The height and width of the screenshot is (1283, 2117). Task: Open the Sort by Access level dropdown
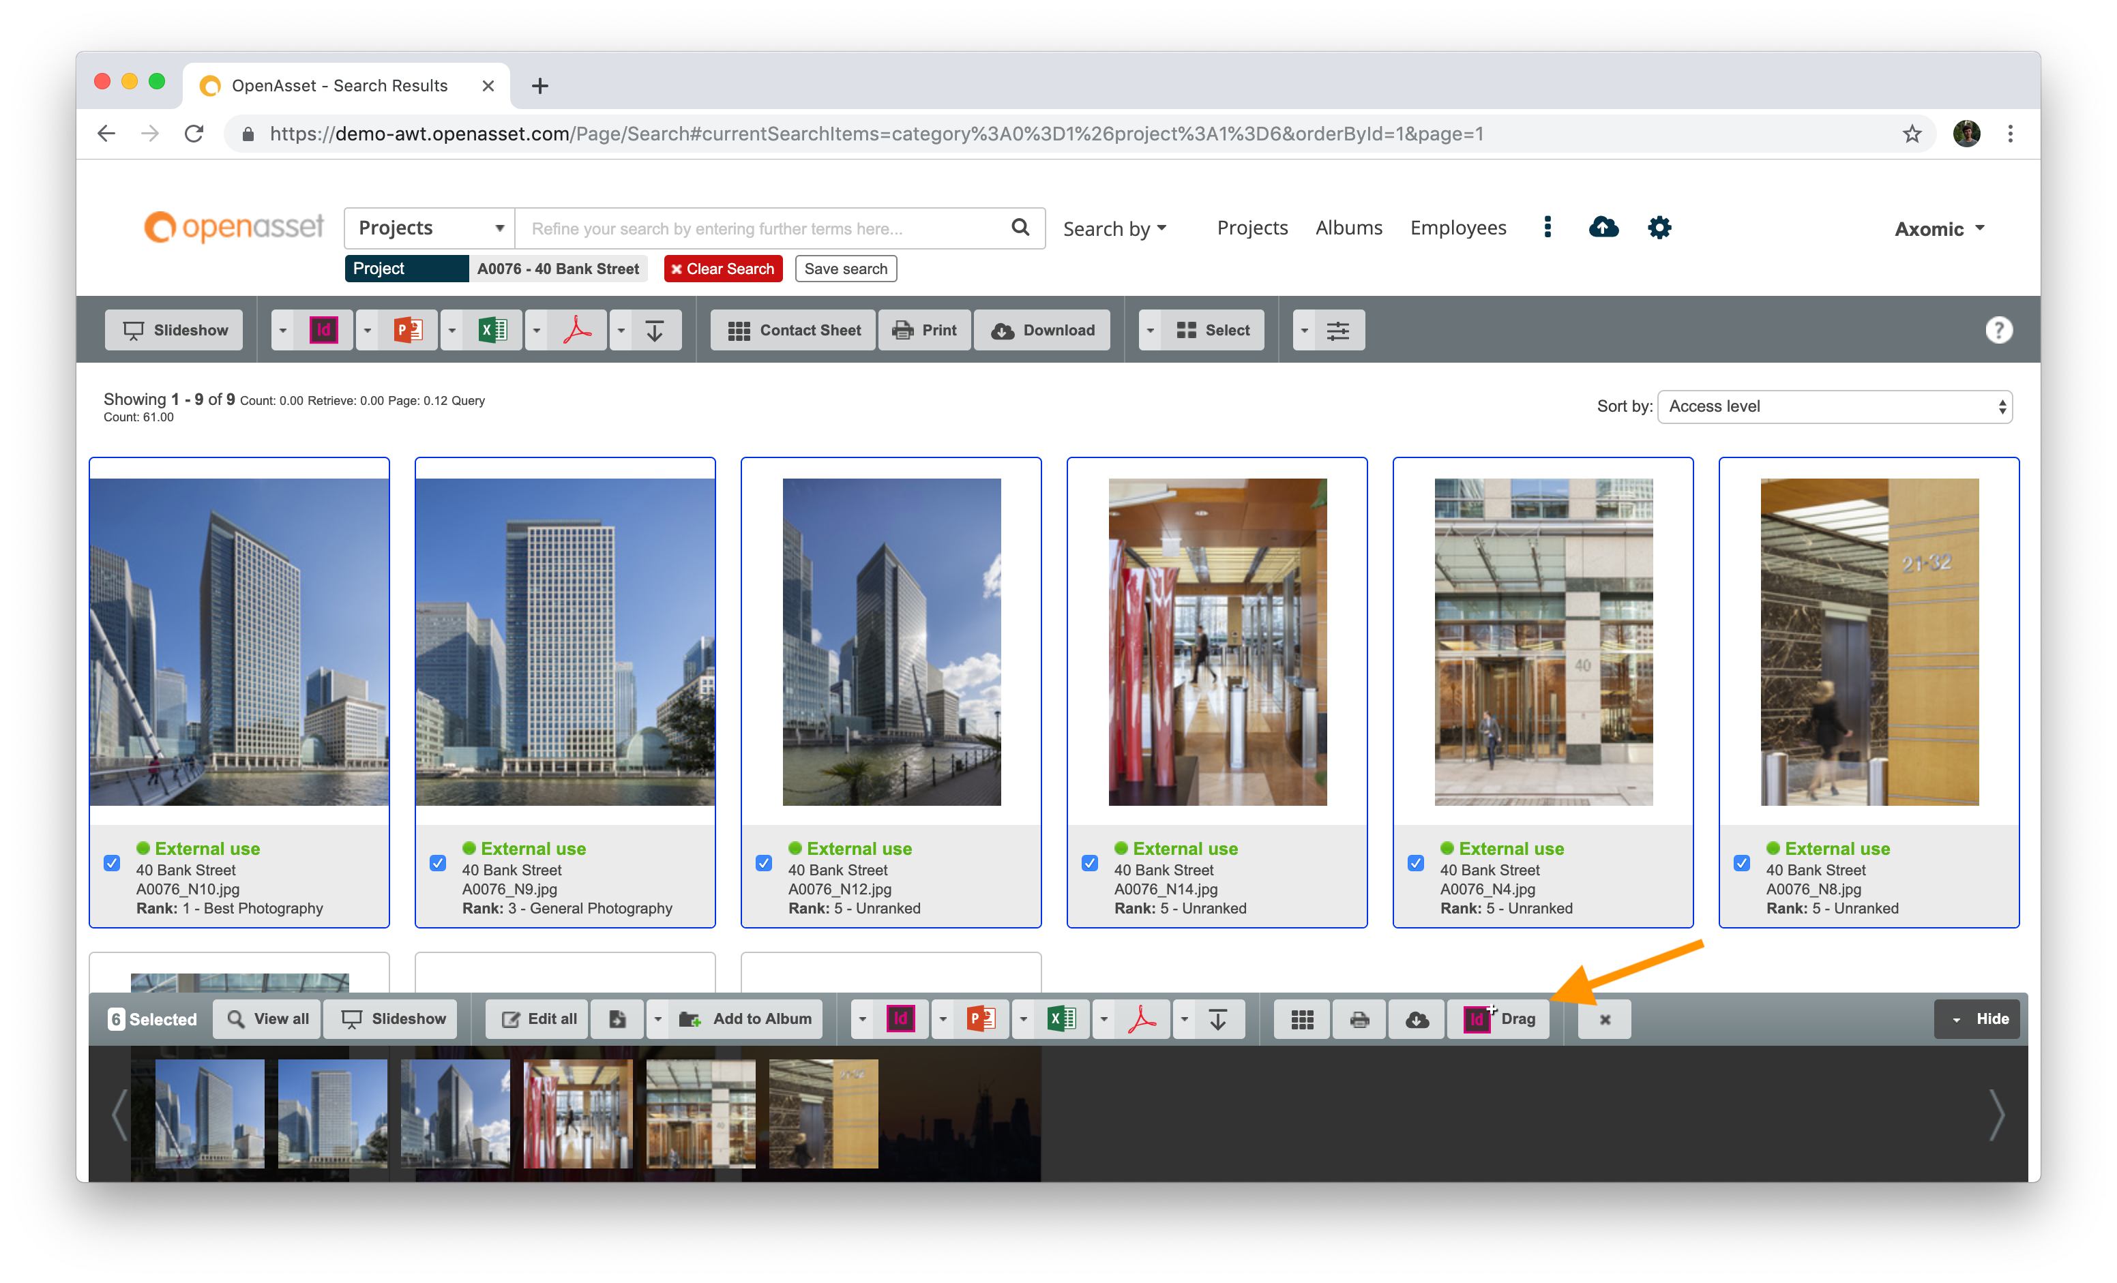[x=1835, y=406]
